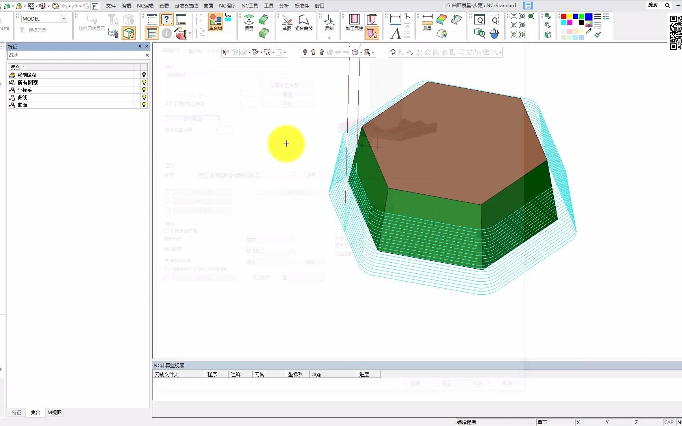682x426 pixels.
Task: Click the 组合曲线 composite curve icon
Action: pos(304,22)
